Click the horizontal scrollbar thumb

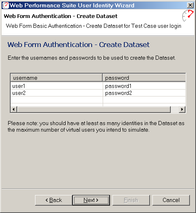[x=94, y=110]
